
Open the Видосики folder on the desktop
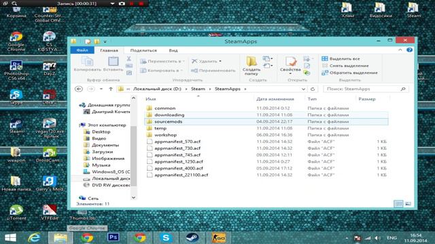(381, 10)
